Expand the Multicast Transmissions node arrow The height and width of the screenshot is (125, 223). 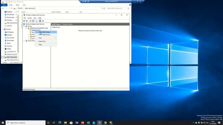tap(28, 36)
